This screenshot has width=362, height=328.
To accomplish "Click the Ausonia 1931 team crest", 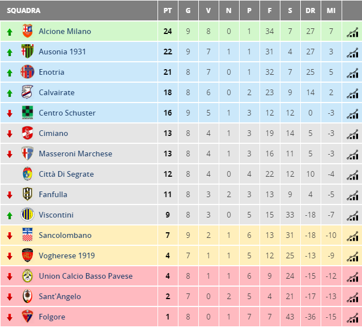I will [27, 51].
